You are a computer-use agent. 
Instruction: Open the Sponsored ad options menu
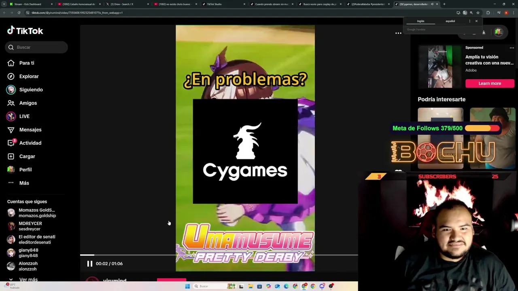coord(512,48)
